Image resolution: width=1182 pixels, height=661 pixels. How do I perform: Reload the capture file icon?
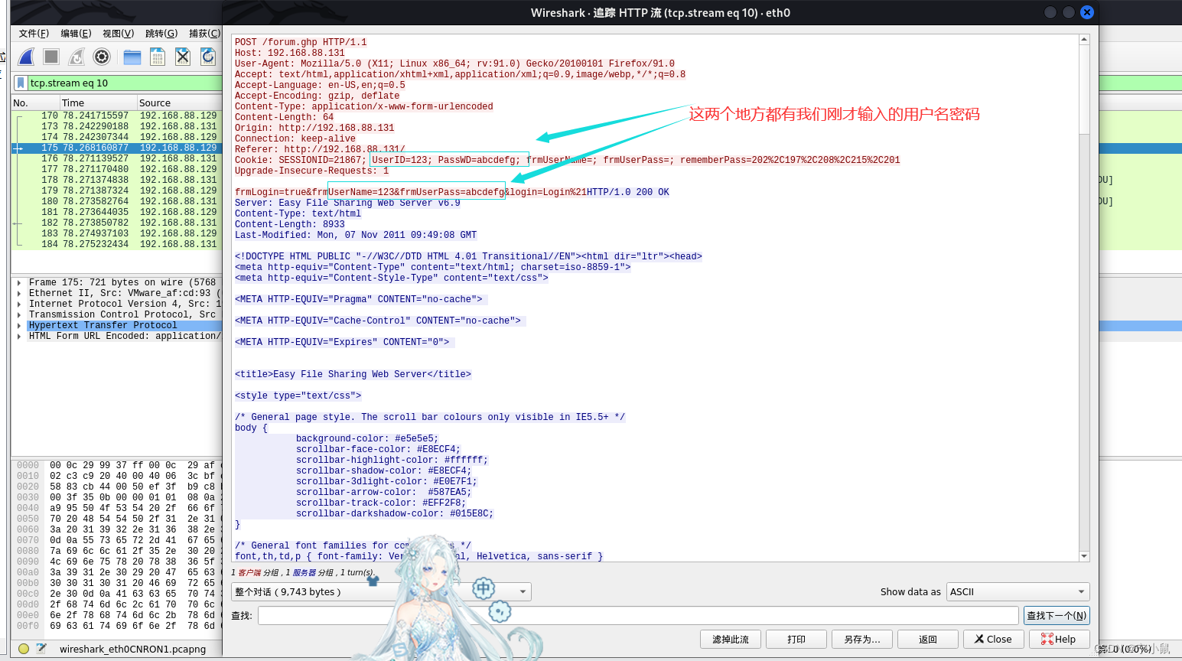208,57
